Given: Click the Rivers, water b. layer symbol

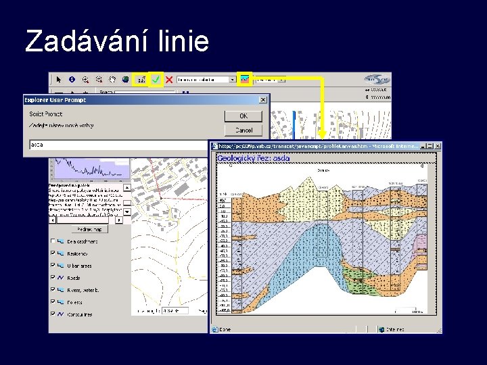Looking at the screenshot, I should (x=61, y=290).
